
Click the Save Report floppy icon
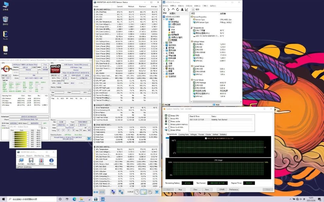coord(31,161)
